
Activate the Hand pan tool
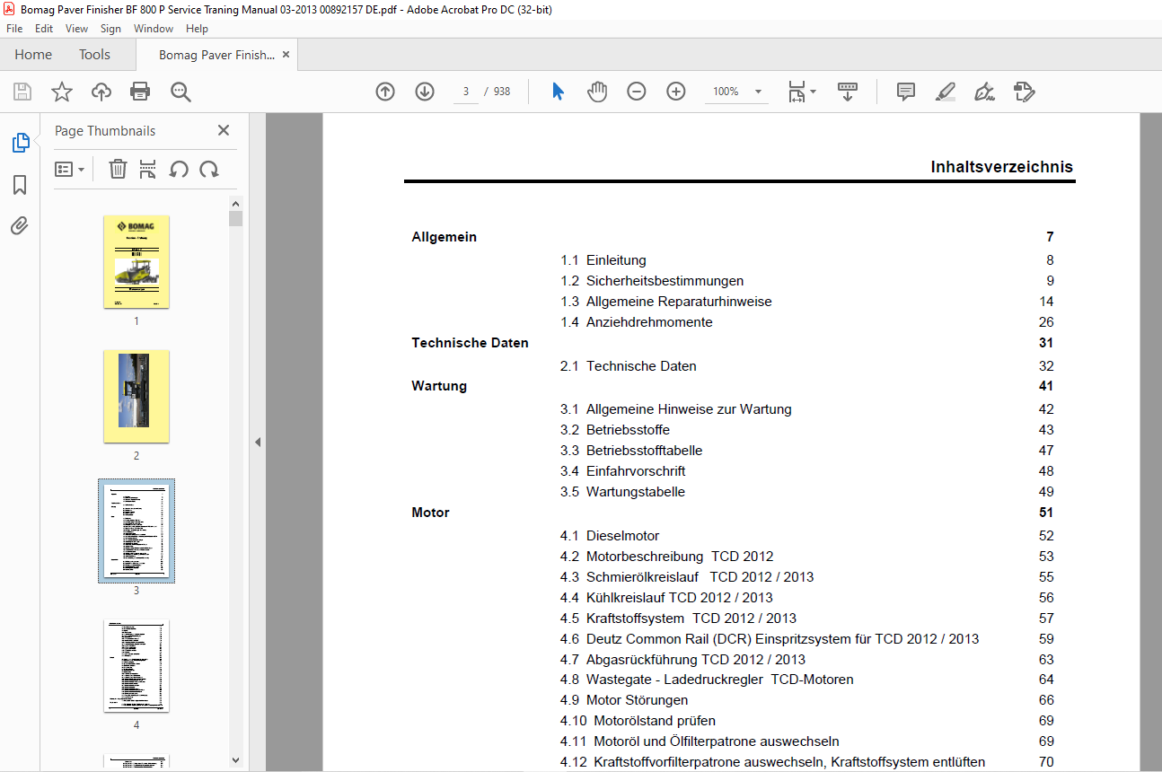pyautogui.click(x=597, y=92)
